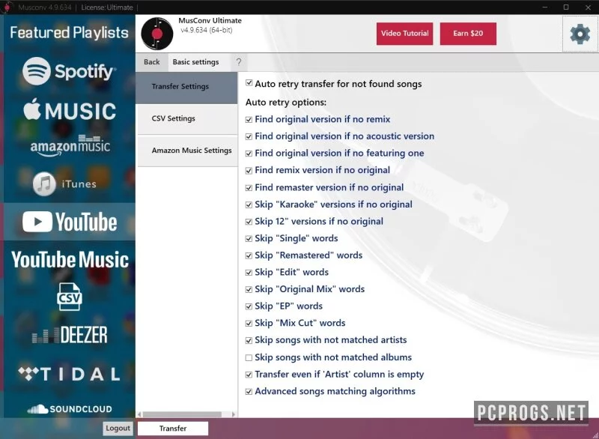
Task: Click the Transfer button
Action: pos(173,429)
